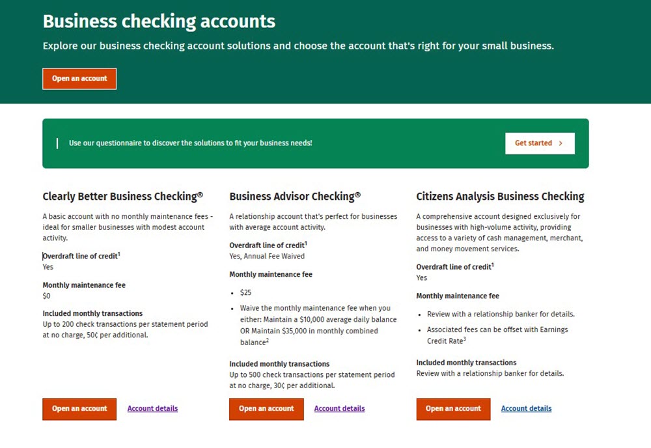Click footnote 1 beside Citizens Analysis Overdraft line

(492, 264)
